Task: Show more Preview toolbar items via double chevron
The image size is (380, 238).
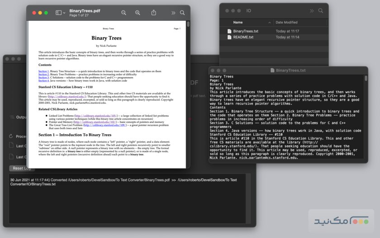Action: [173, 13]
